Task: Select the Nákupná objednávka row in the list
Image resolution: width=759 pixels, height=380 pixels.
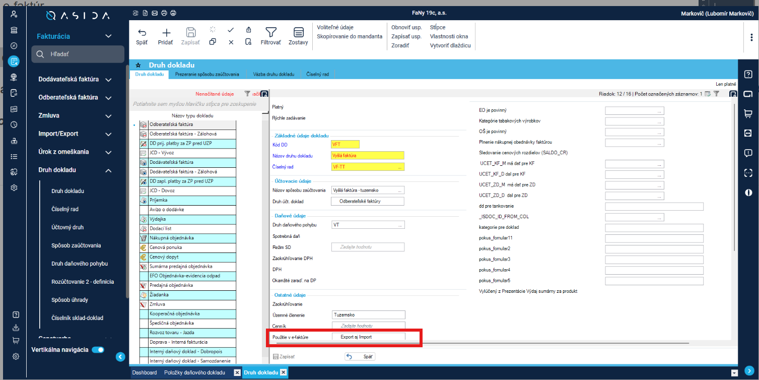Action: (187, 238)
